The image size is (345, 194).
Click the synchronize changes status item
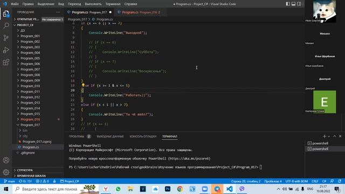click(25, 181)
